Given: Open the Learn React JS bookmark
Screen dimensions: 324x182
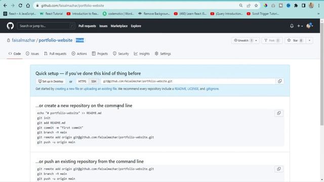Looking at the screenshot, I should coord(190,14).
